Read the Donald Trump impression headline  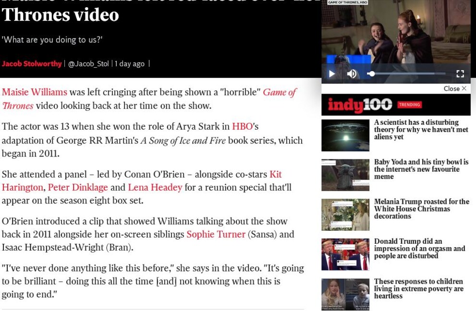coord(419,249)
